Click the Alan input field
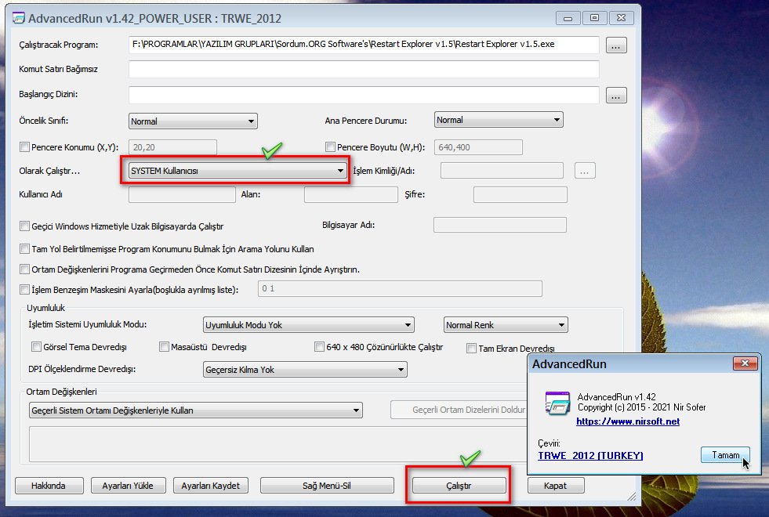The image size is (769, 517). pyautogui.click(x=350, y=194)
